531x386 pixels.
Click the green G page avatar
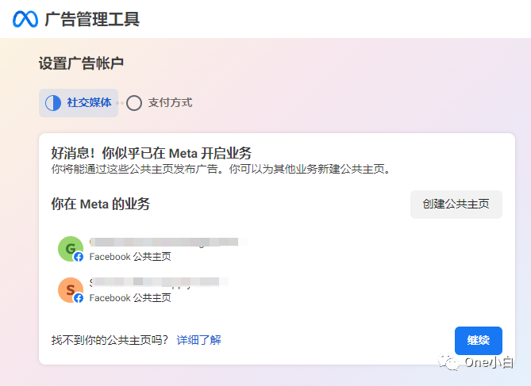tap(71, 249)
